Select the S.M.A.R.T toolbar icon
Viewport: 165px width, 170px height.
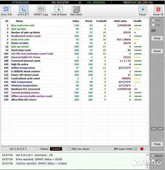(x=24, y=9)
